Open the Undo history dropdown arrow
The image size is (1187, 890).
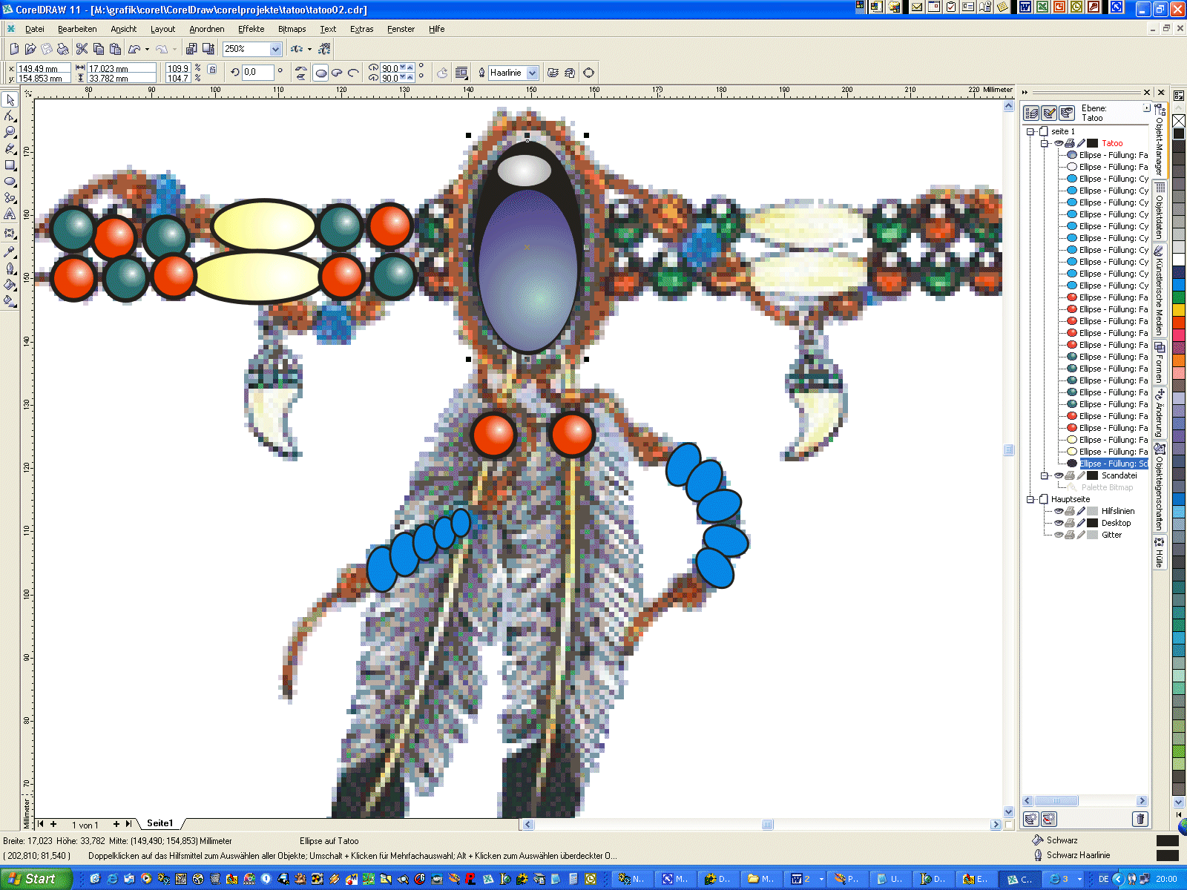click(147, 49)
